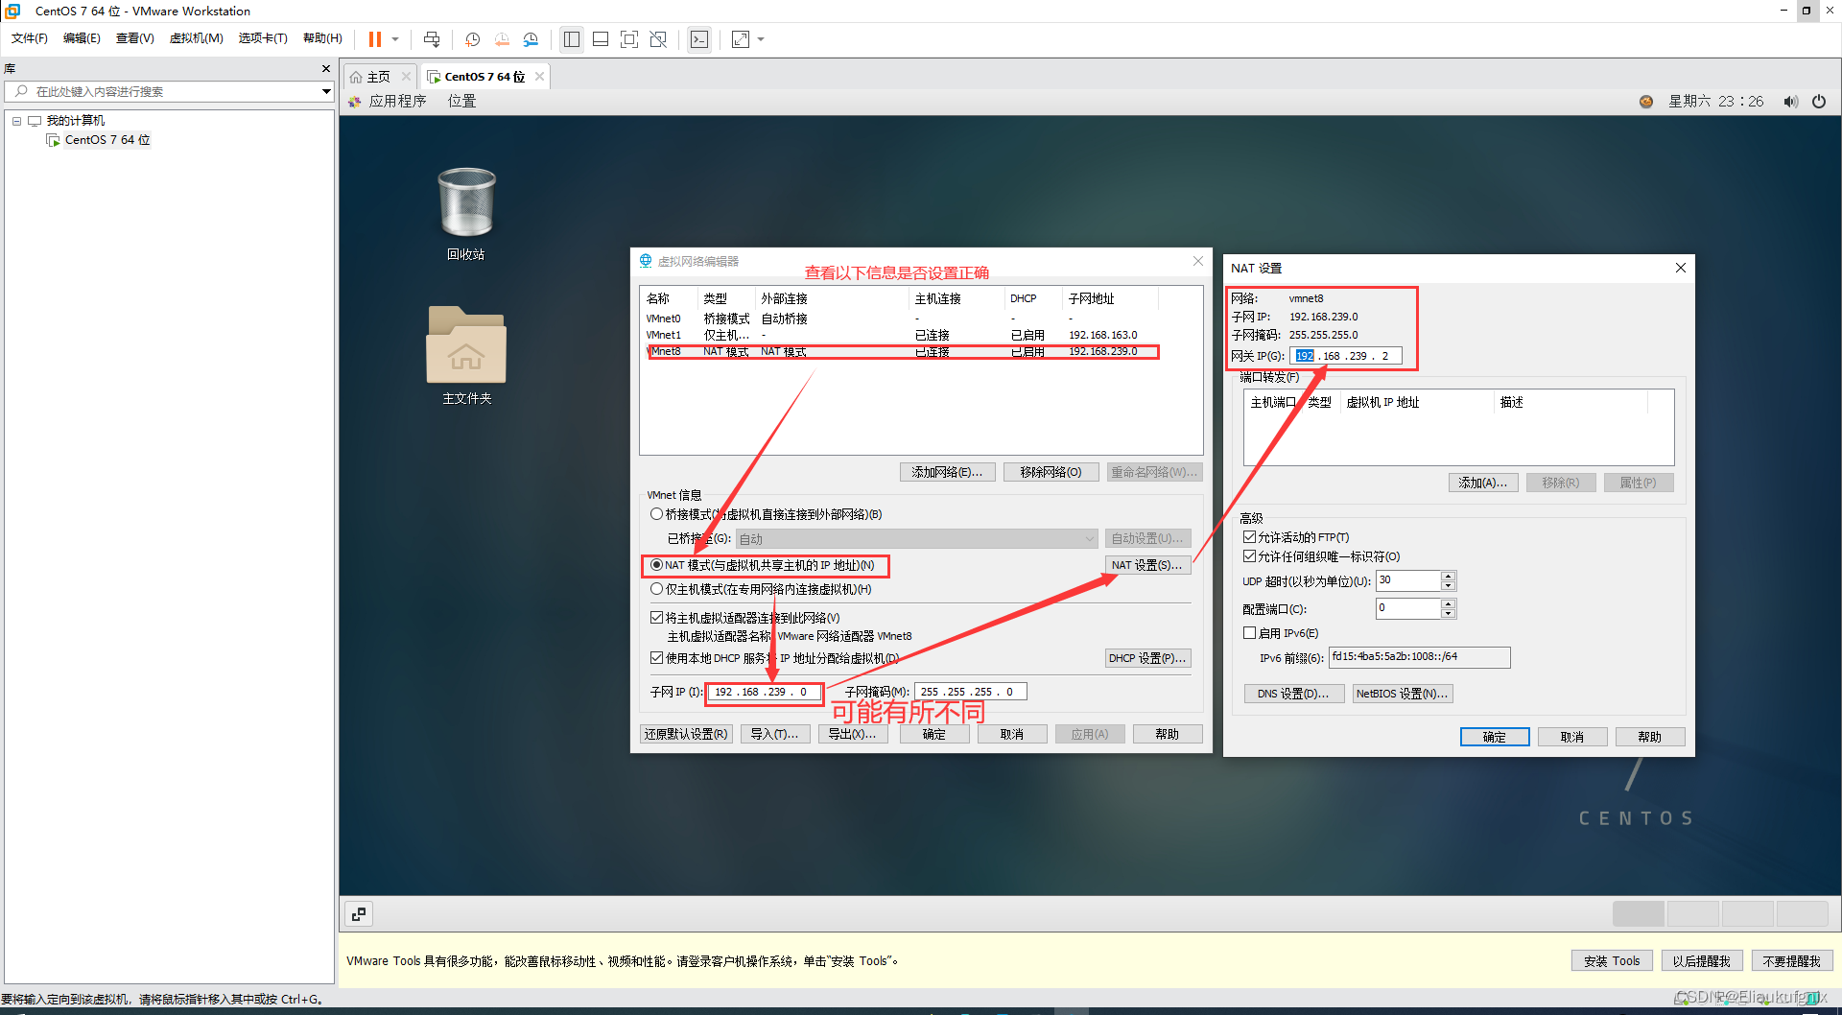
Task: Click the CentOS power icon in top bar
Action: pos(1819,102)
